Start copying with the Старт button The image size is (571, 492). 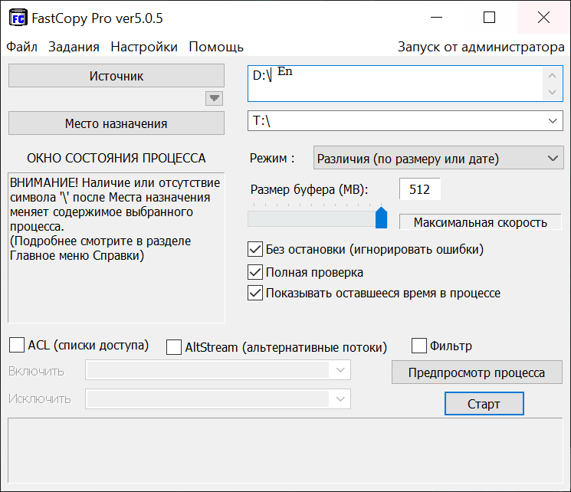(484, 404)
